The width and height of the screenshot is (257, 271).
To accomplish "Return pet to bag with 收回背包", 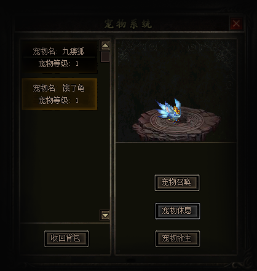I will pos(66,238).
